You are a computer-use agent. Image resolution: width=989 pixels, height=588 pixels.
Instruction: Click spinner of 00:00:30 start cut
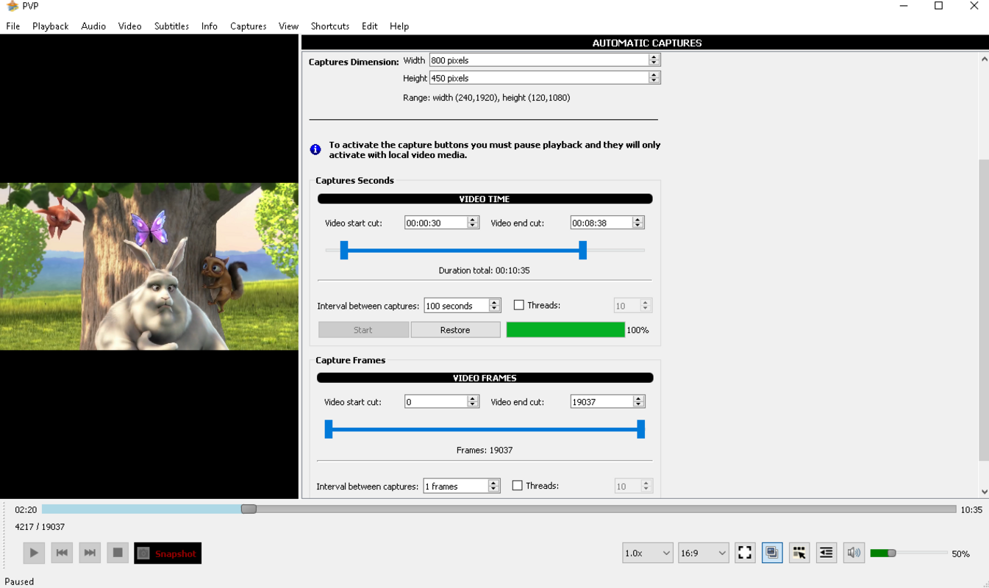click(473, 223)
